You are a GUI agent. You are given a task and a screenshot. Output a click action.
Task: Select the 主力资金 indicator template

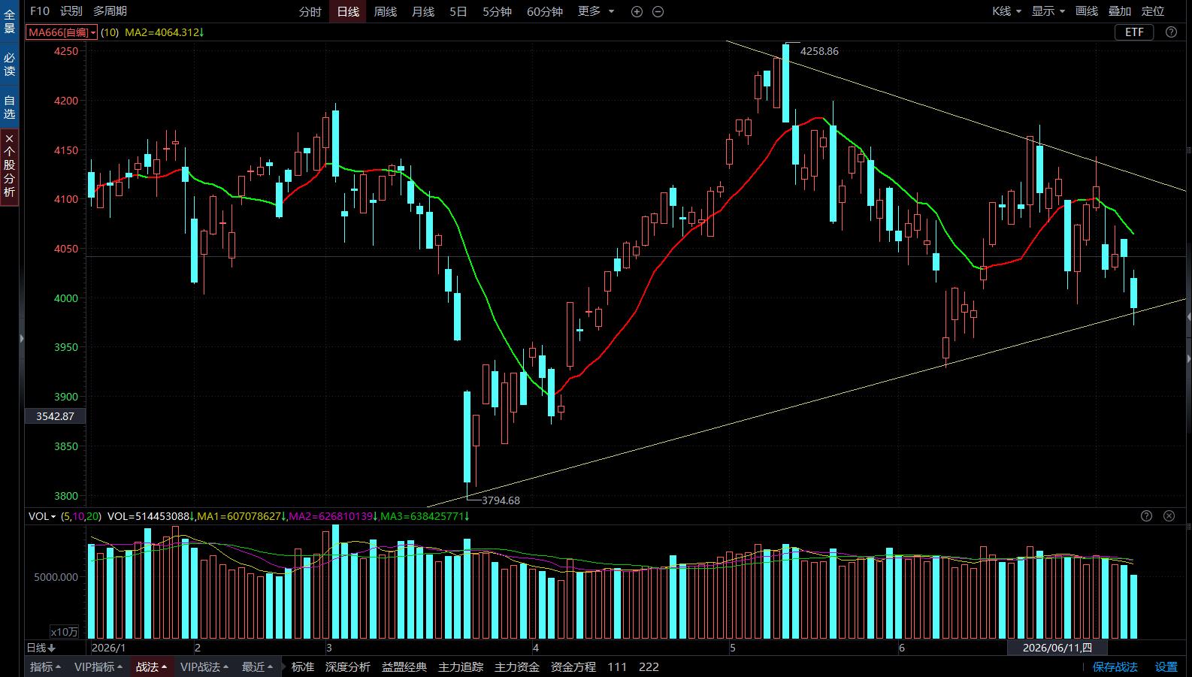[x=516, y=666]
